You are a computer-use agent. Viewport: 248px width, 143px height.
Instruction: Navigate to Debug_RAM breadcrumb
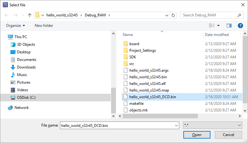pyautogui.click(x=95, y=15)
